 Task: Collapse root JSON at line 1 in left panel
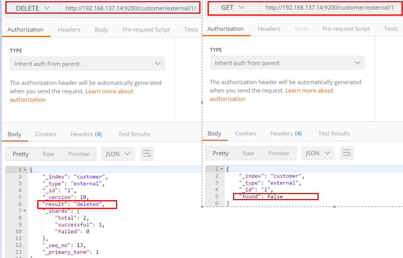25,170
